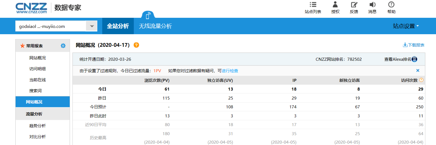The height and width of the screenshot is (145, 436).
Task: Dismiss the filter rule notice
Action: tap(418, 71)
